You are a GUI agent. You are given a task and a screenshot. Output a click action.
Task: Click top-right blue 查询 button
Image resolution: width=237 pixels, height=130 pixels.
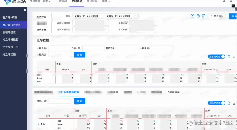tap(233, 16)
